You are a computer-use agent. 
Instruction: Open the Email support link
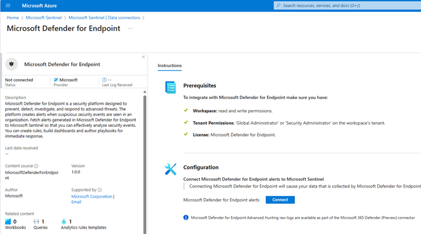(x=76, y=202)
